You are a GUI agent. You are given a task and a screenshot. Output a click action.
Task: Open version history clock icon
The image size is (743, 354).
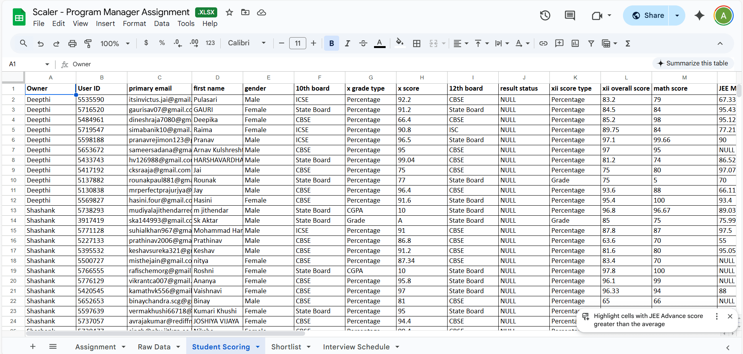tap(545, 15)
